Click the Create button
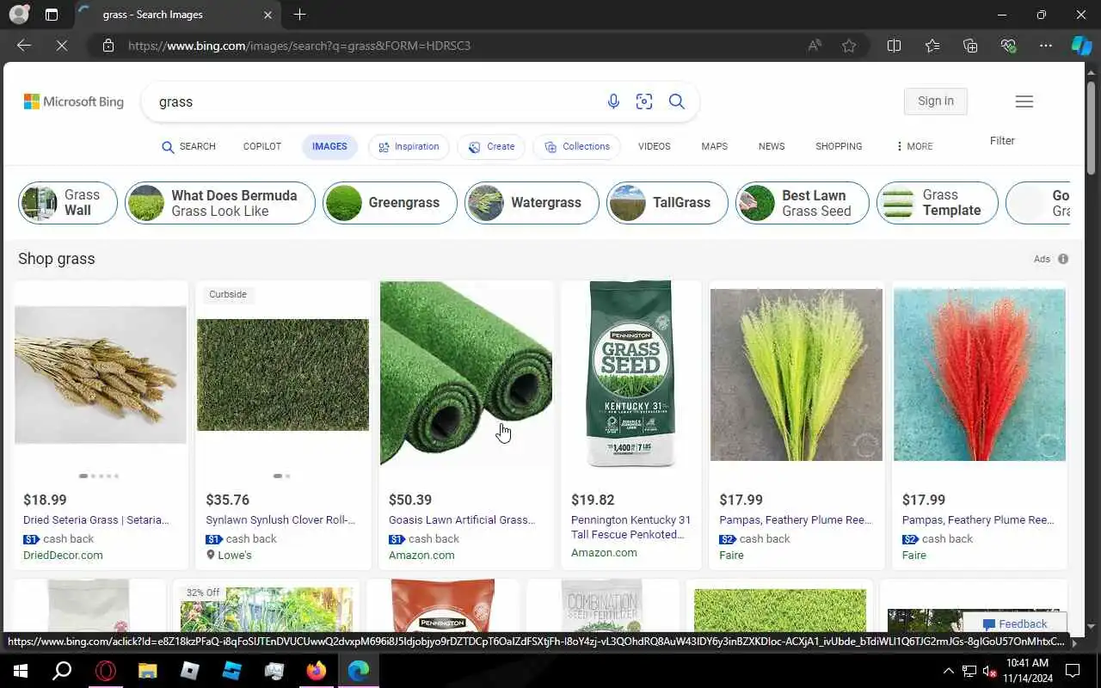1101x688 pixels. pos(492,146)
